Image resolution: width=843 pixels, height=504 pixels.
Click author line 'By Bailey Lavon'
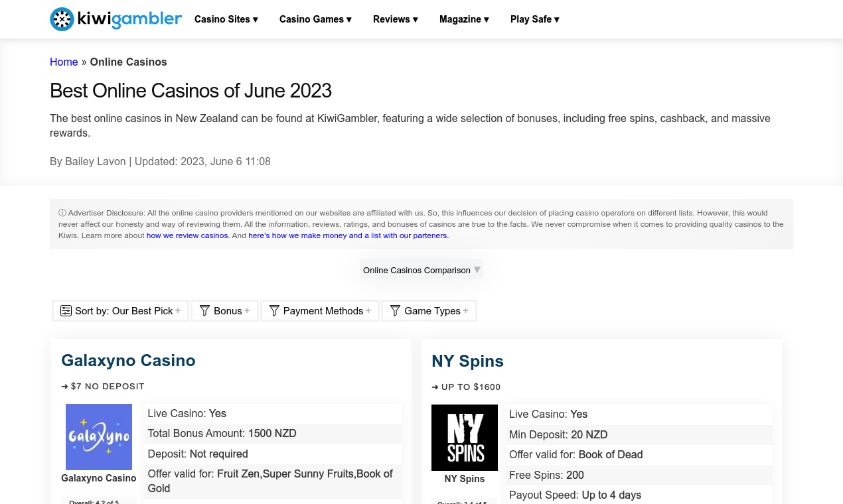[88, 161]
